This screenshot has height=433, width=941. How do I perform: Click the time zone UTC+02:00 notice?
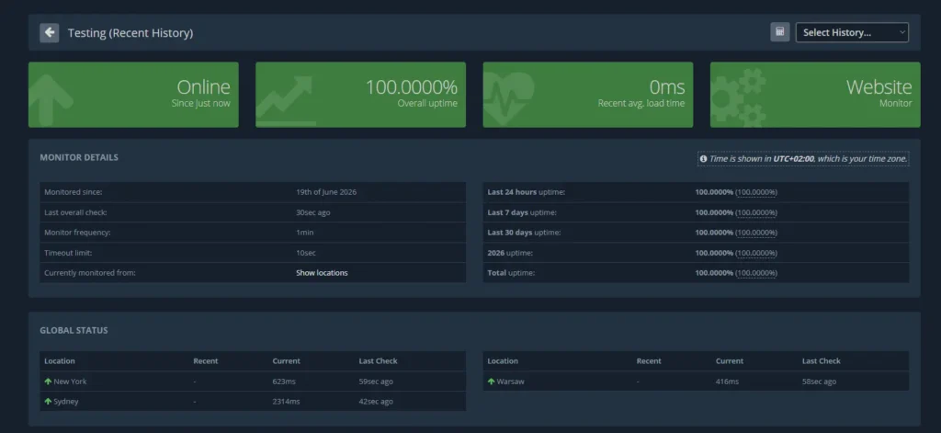[803, 159]
